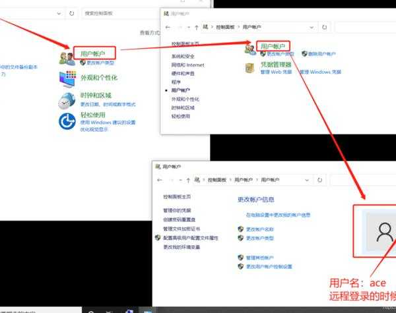396x313 pixels.
Task: Click 管理 Web 凭据 link
Action: point(276,72)
